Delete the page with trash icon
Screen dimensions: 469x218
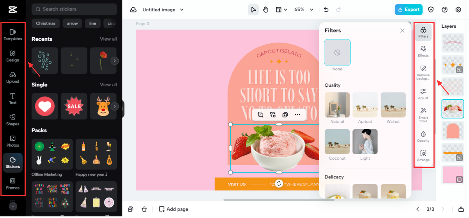click(144, 209)
